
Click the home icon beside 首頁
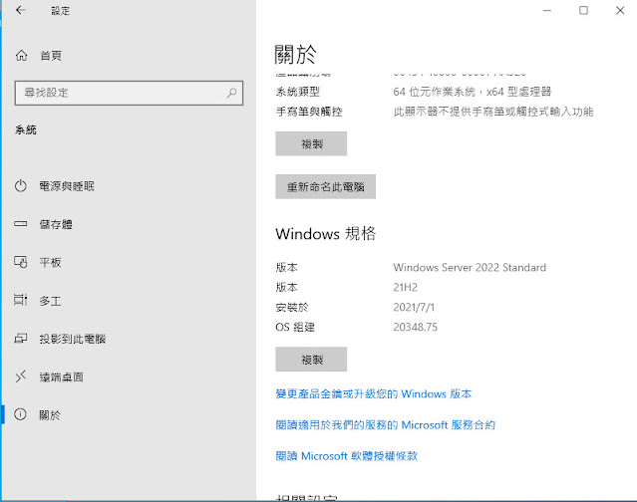click(x=21, y=55)
